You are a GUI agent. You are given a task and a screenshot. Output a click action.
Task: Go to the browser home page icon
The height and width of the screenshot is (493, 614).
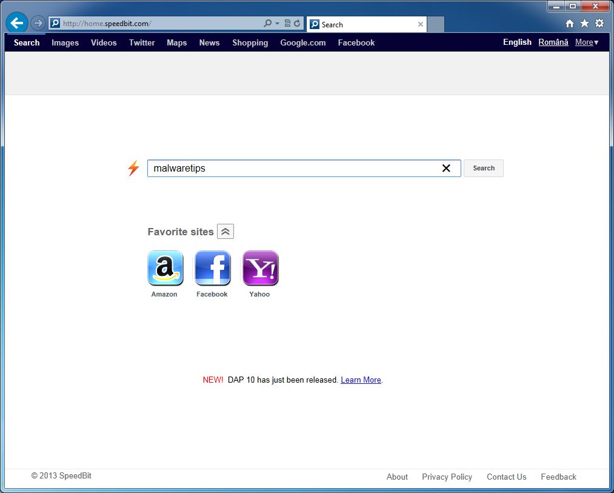569,22
